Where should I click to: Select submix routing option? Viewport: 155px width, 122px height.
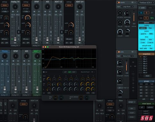(143, 28)
